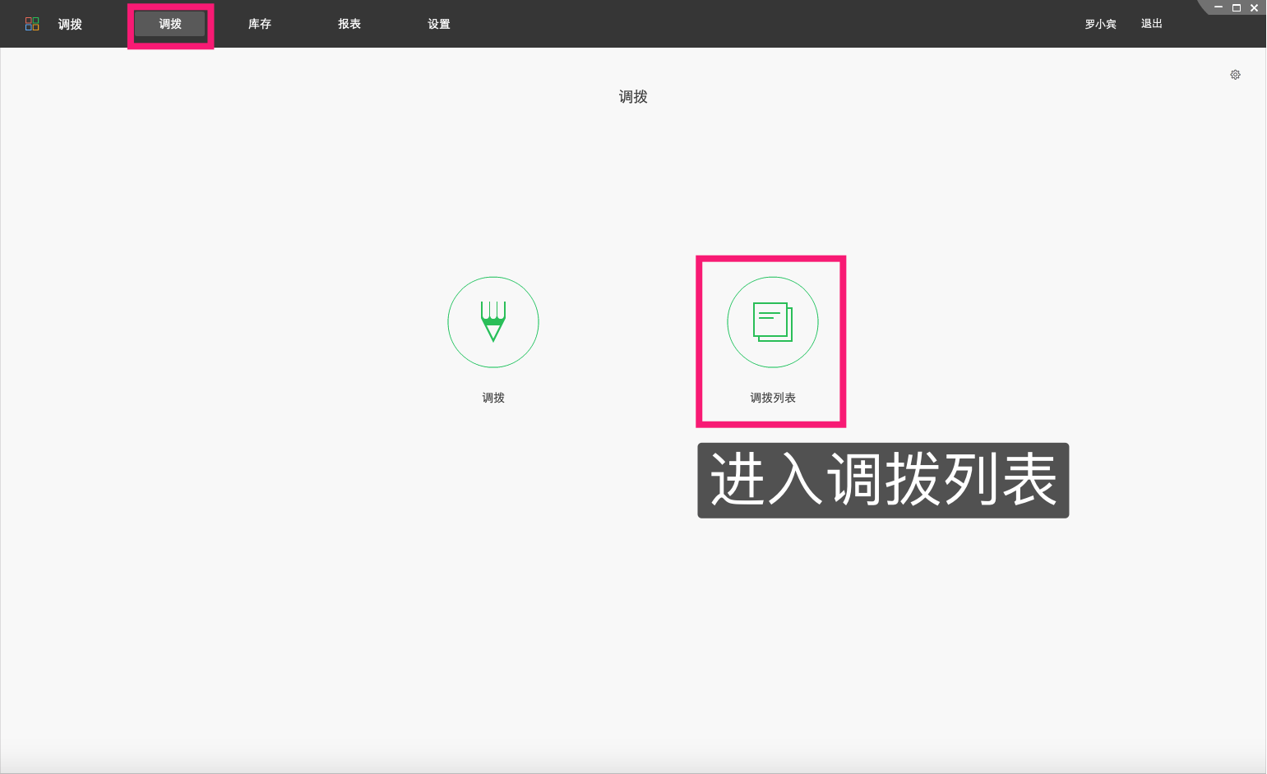Screen dimensions: 1267x774
Task: Open the 调拨列表 stacked-documents icon
Action: pyautogui.click(x=773, y=322)
